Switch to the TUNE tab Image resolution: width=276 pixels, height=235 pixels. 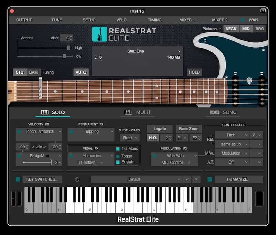(x=57, y=20)
